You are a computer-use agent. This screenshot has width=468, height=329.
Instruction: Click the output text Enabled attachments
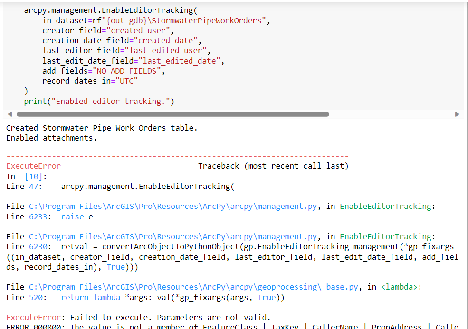click(52, 137)
